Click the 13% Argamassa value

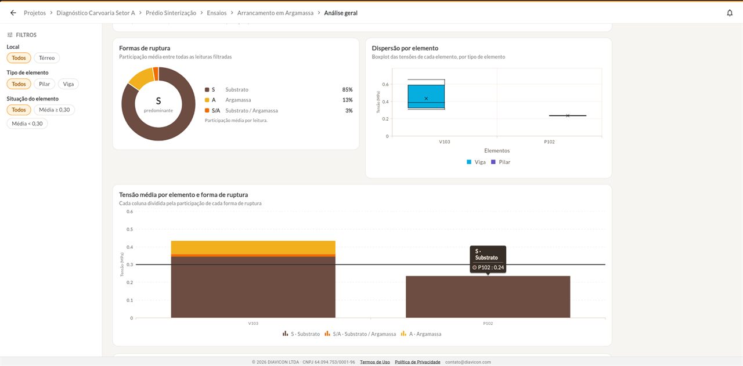(x=347, y=100)
